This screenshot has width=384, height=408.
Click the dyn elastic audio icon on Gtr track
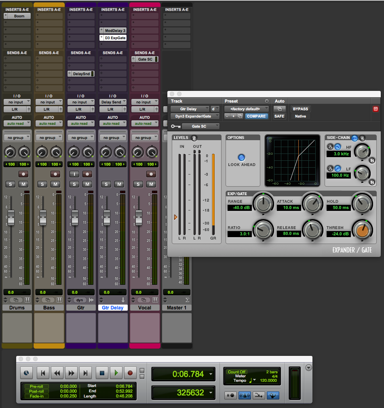click(x=81, y=300)
